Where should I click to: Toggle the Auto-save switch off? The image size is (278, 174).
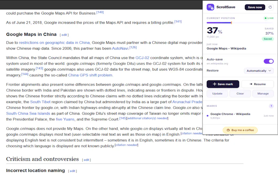point(269,61)
